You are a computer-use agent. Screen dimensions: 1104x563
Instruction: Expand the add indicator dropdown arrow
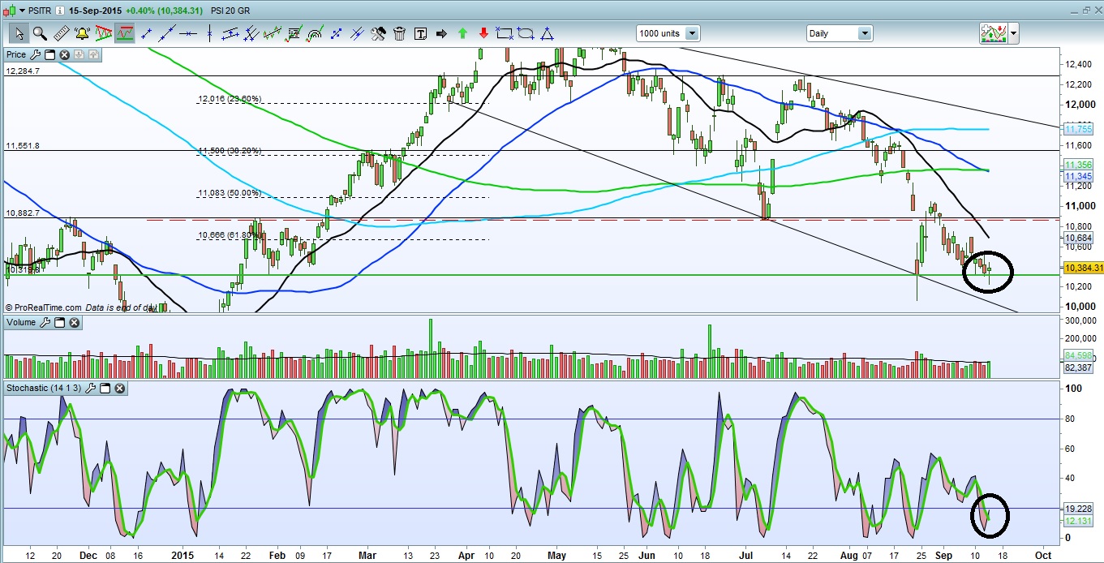(1013, 33)
